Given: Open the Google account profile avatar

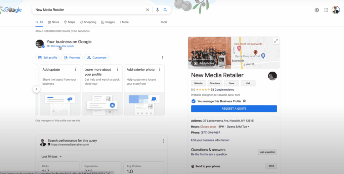Looking at the screenshot, I should point(336,10).
